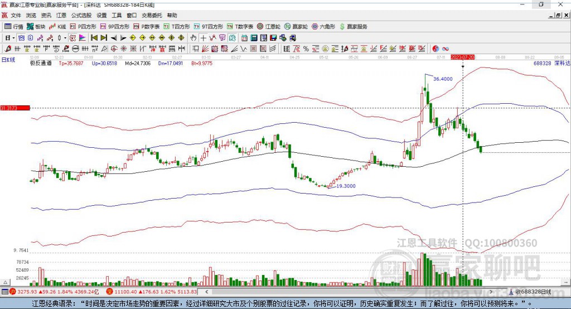Click the Tp=35.7687 indicator value
The image size is (571, 309).
(x=71, y=63)
